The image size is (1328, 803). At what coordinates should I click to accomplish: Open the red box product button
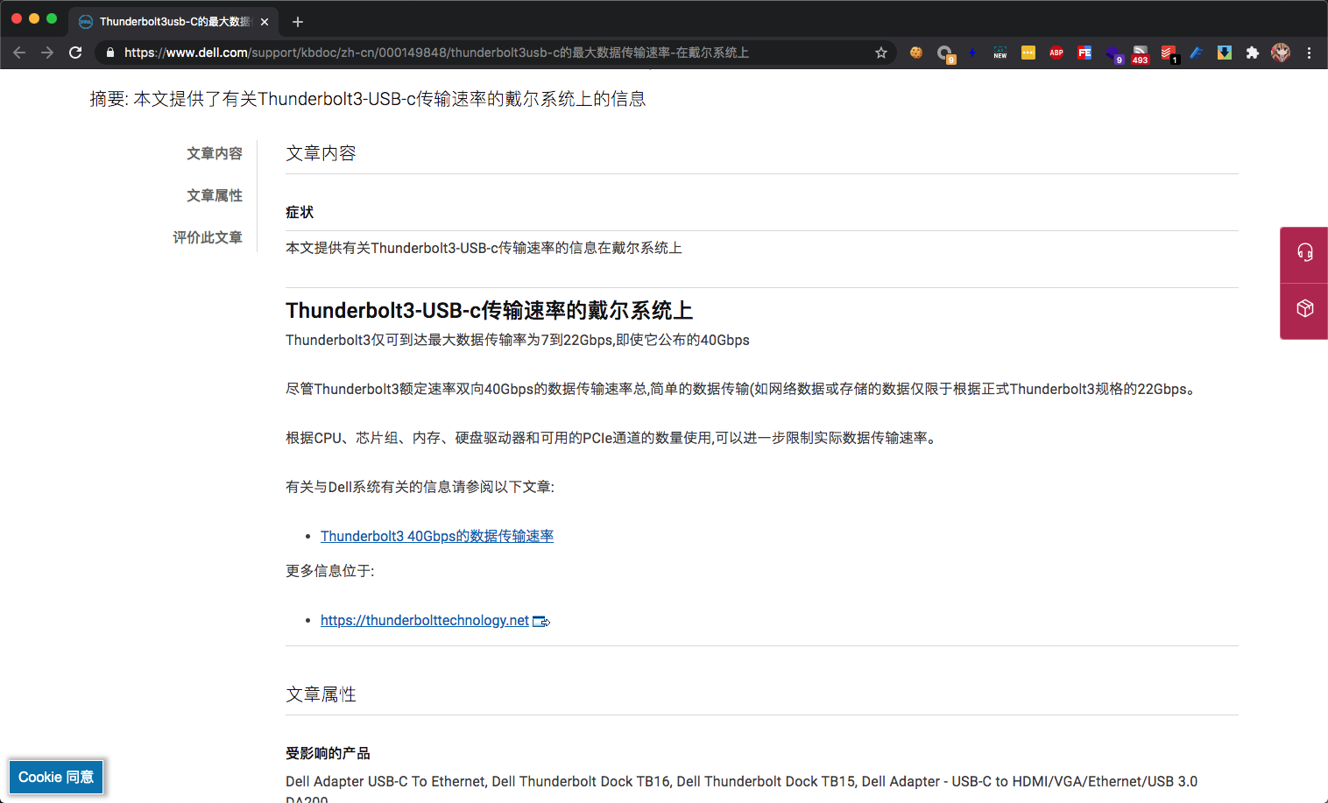point(1304,309)
